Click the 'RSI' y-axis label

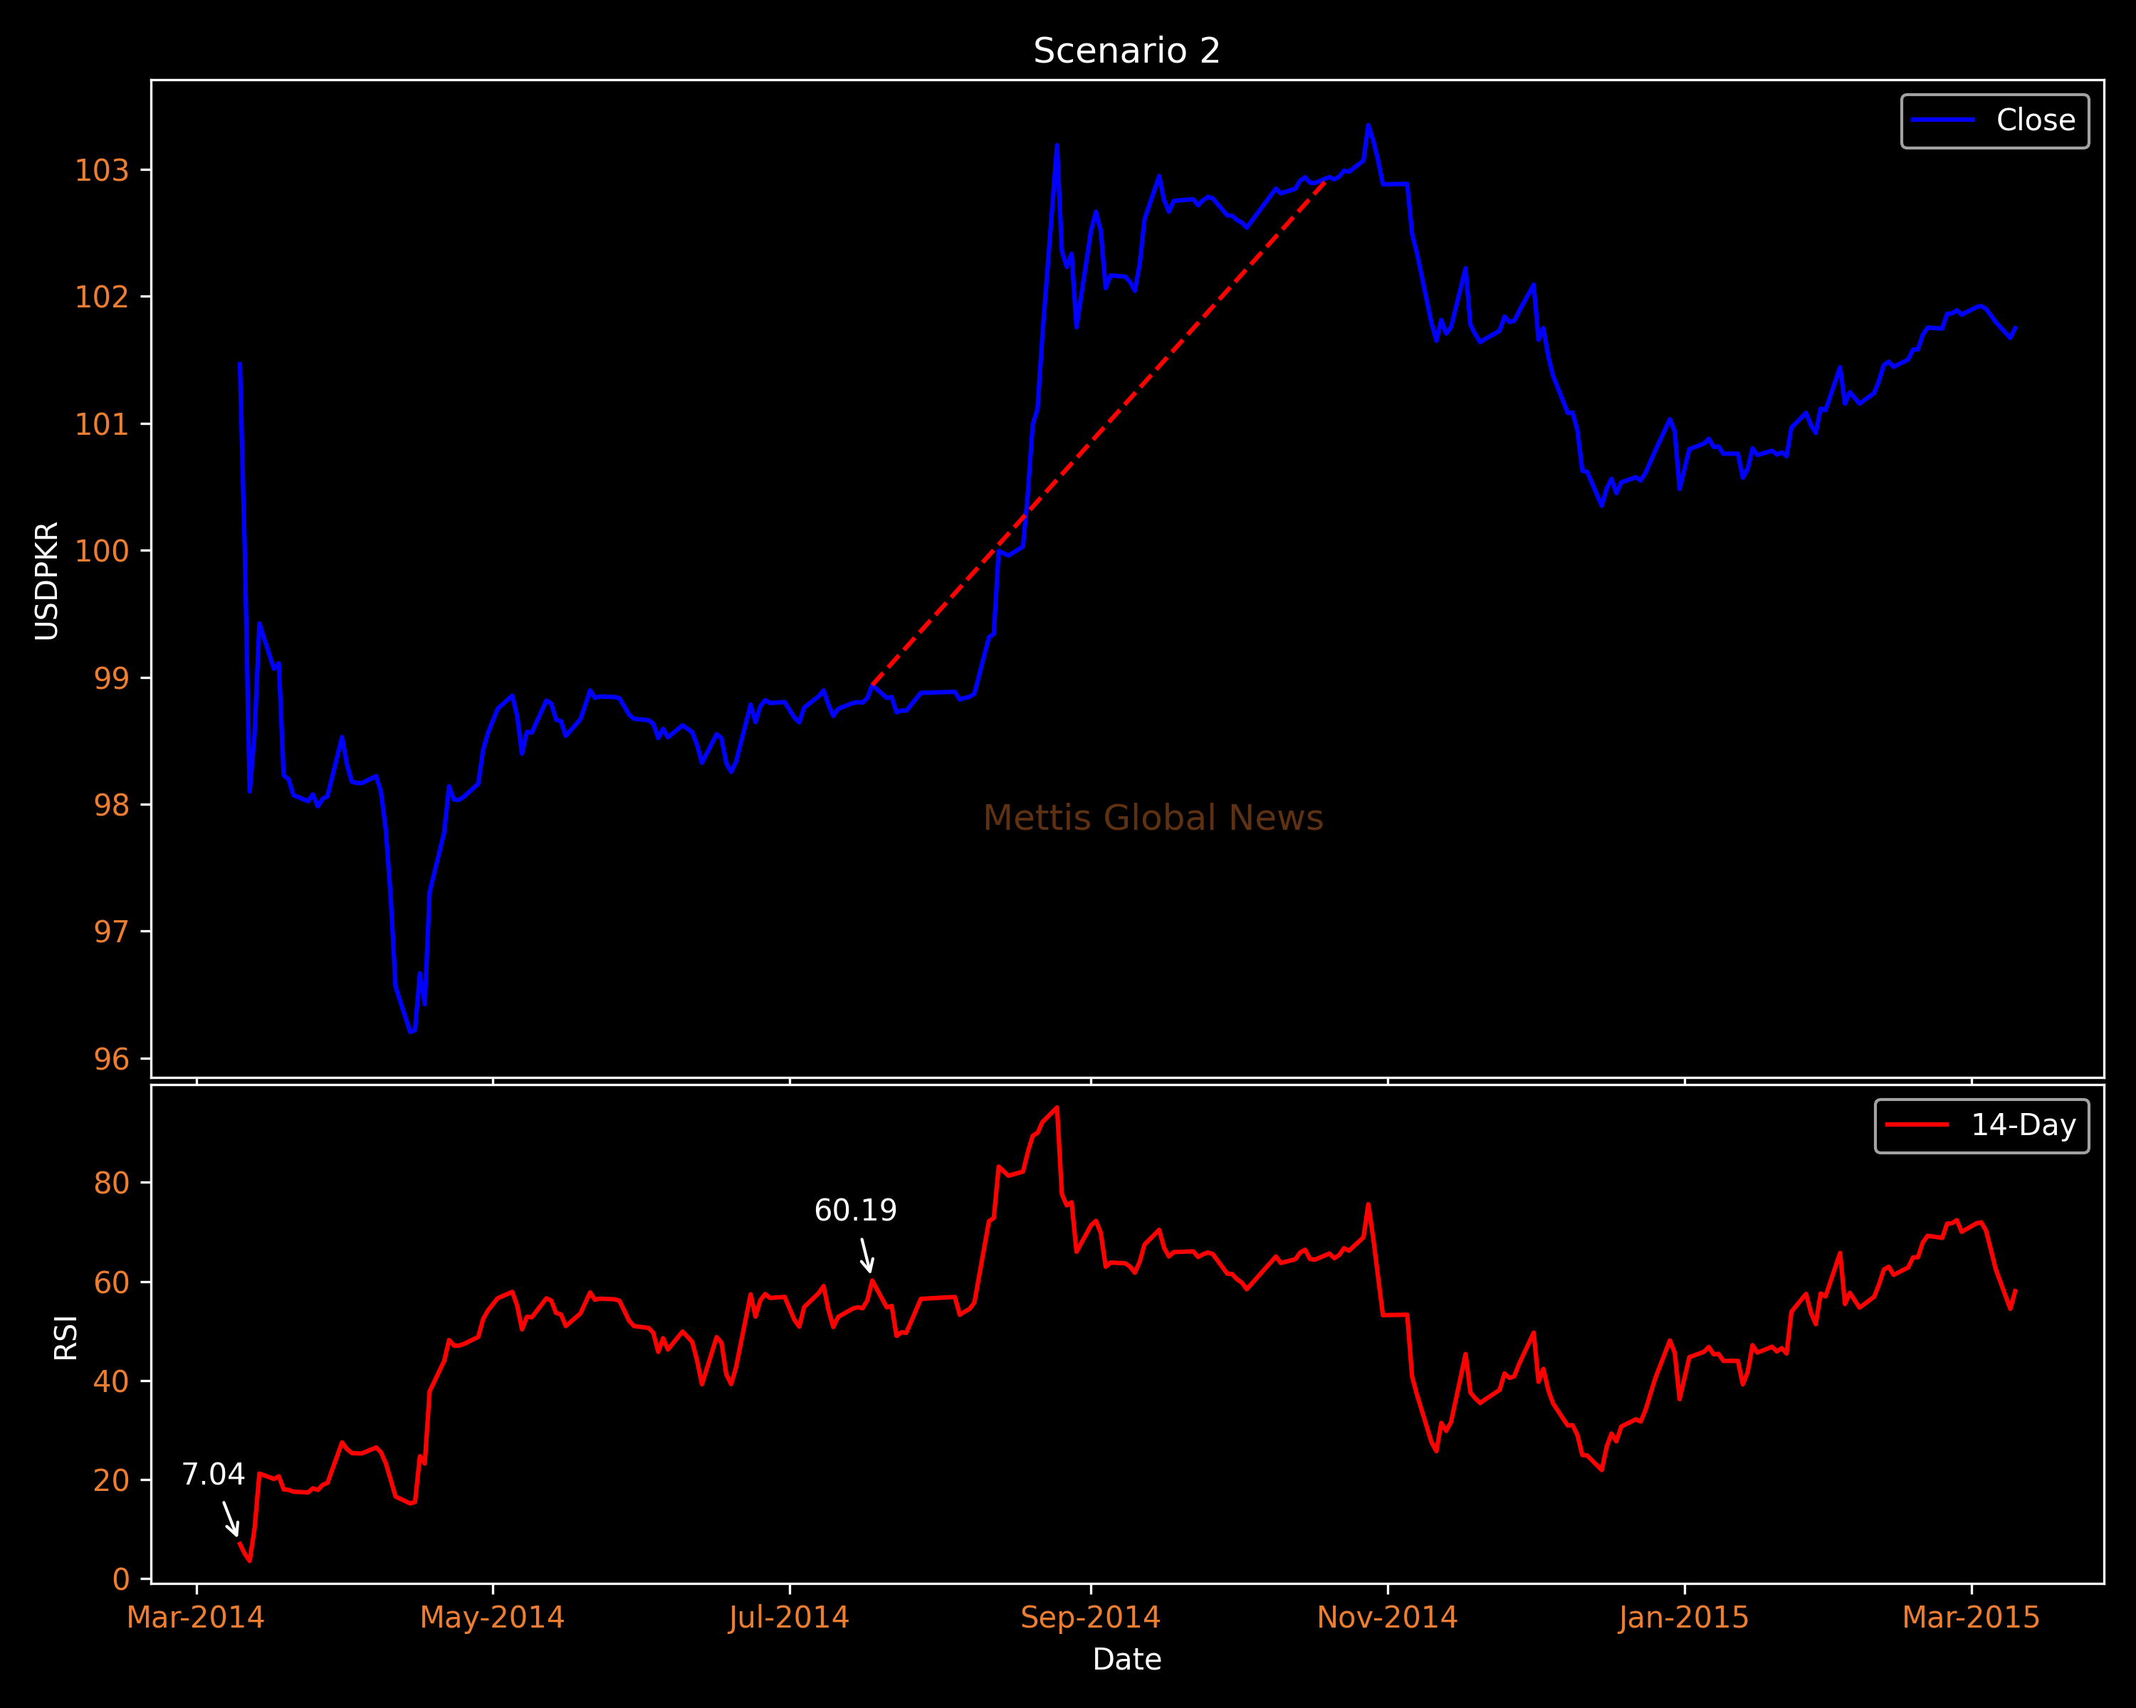66,1338
